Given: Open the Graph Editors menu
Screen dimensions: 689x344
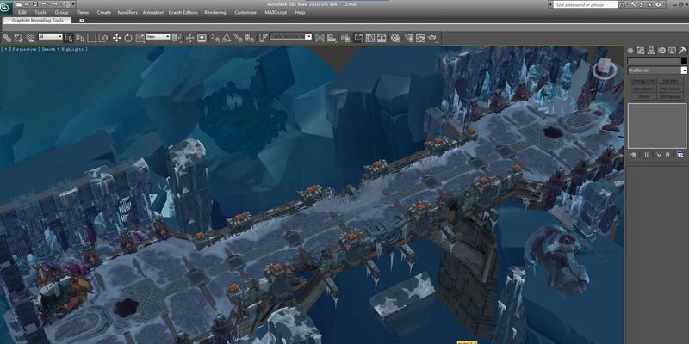Looking at the screenshot, I should pos(184,12).
